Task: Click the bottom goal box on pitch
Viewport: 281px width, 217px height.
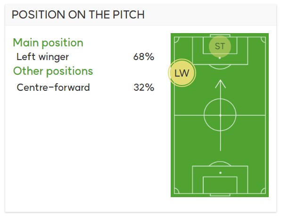Action: click(220, 185)
